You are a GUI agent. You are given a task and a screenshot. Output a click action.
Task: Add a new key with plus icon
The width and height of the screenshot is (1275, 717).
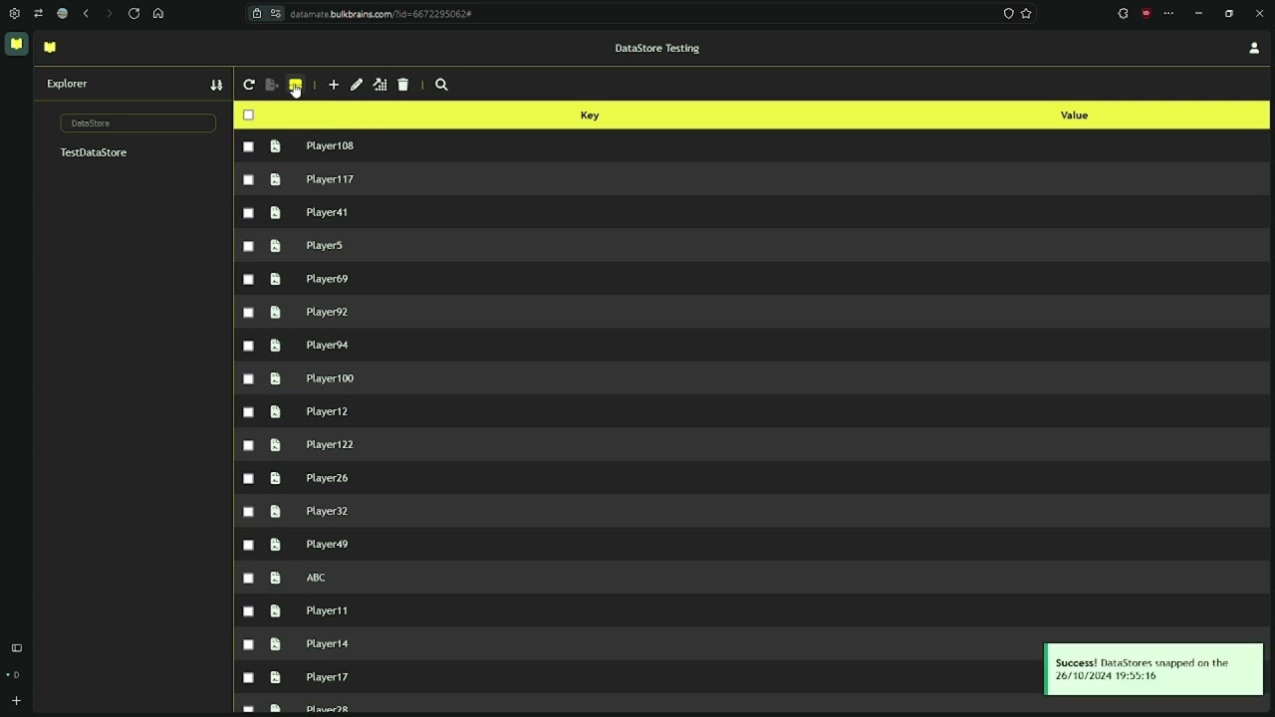click(x=334, y=85)
